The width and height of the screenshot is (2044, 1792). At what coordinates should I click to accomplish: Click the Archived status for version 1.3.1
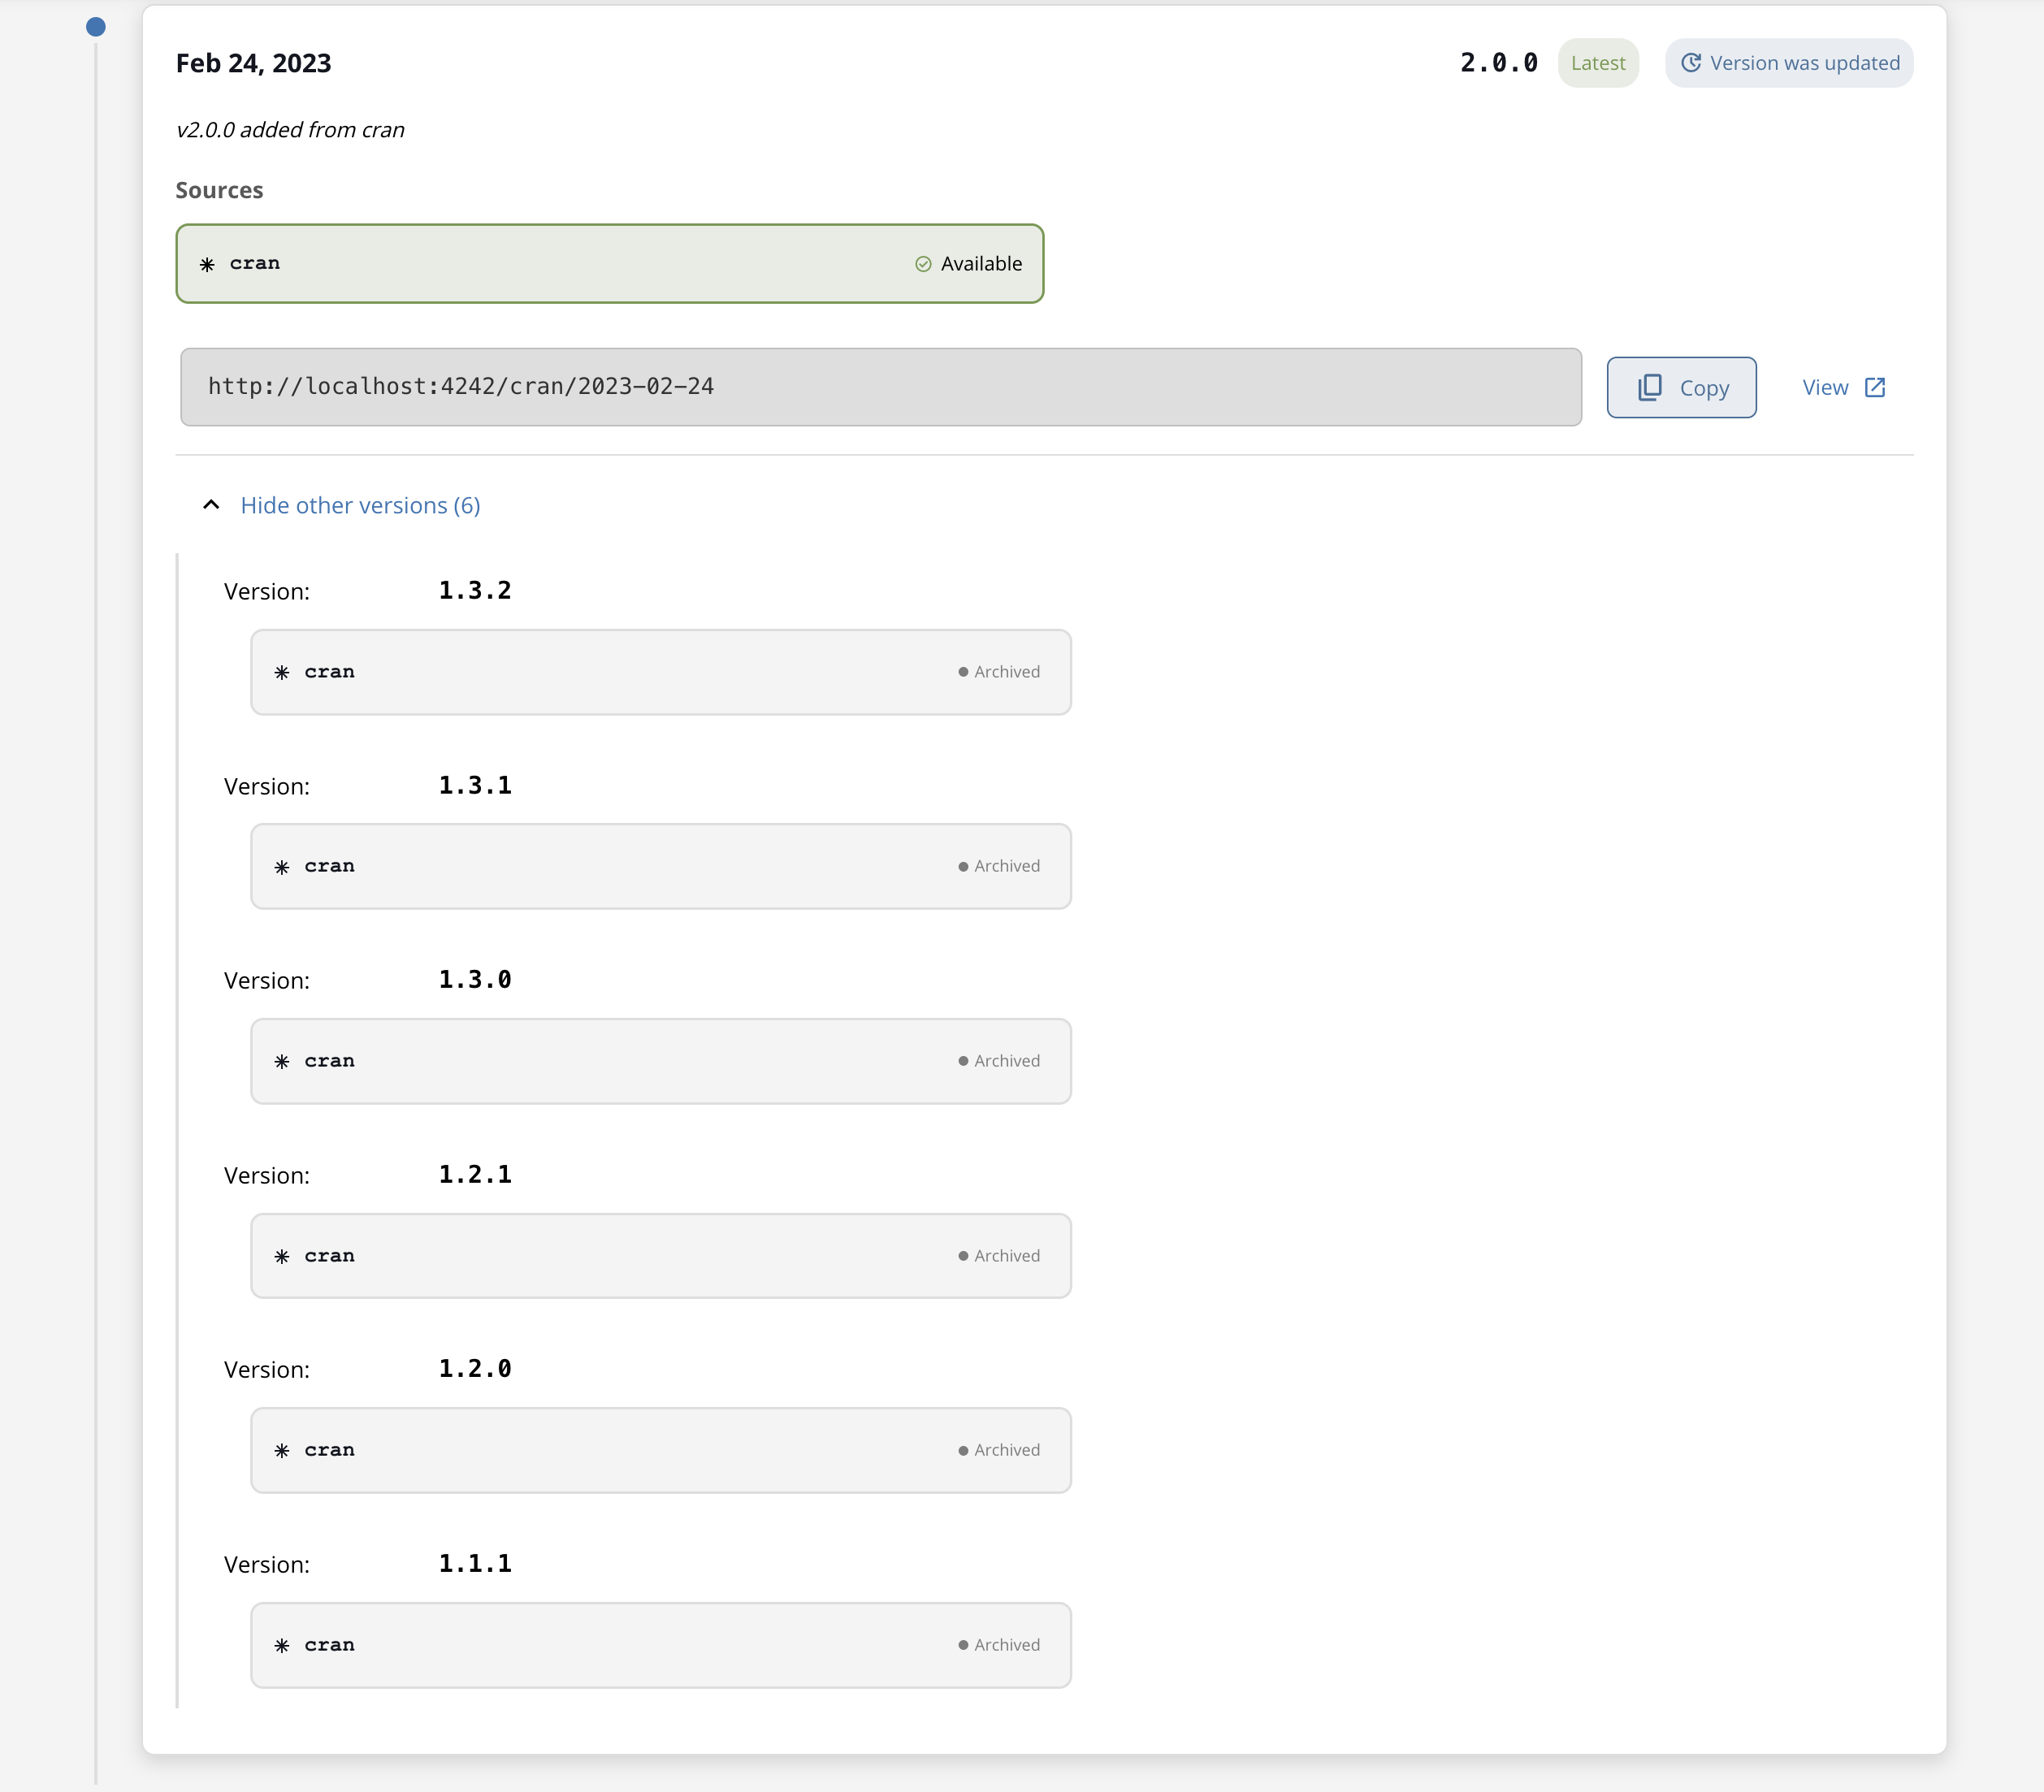tap(999, 866)
